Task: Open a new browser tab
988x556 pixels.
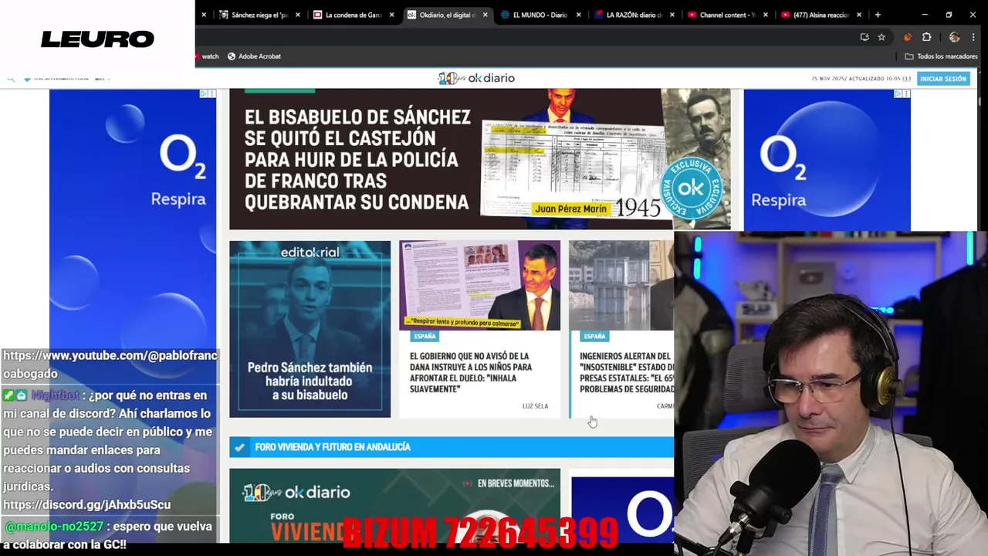Action: click(x=878, y=15)
